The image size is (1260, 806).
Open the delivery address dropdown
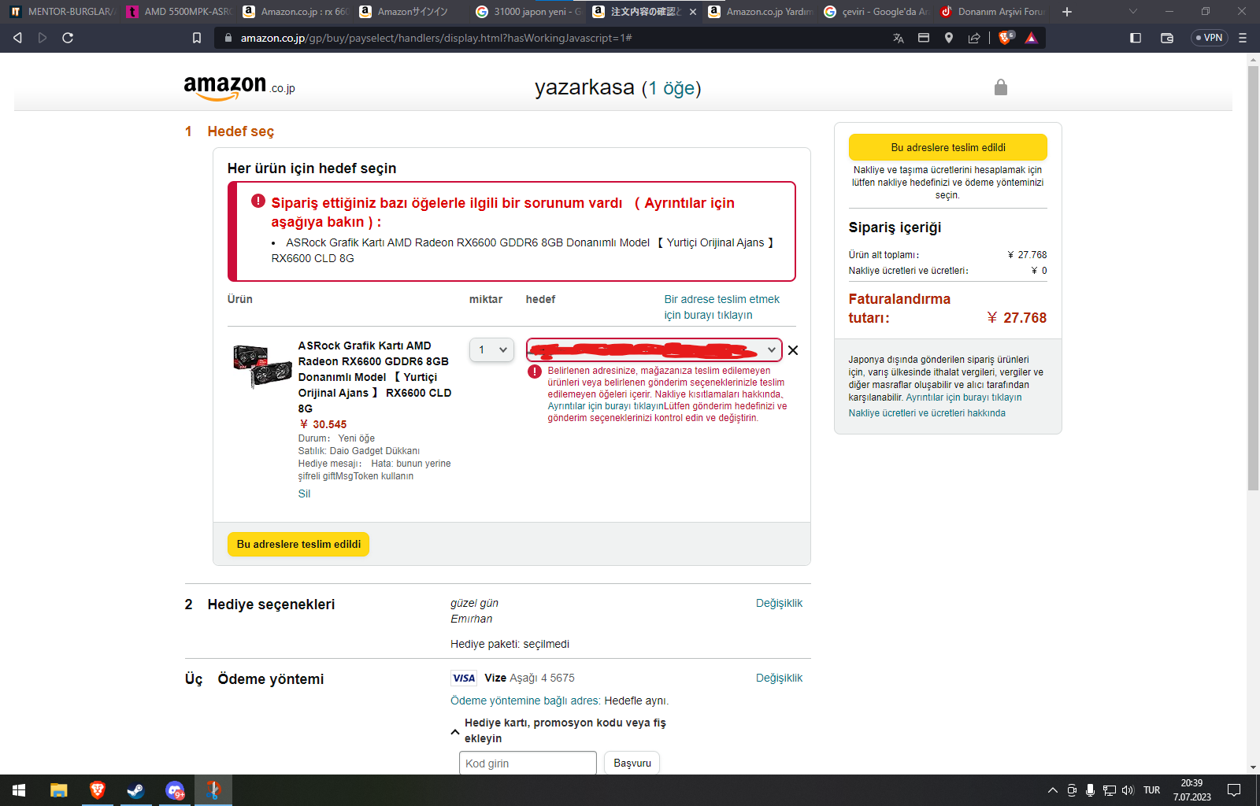pos(654,350)
